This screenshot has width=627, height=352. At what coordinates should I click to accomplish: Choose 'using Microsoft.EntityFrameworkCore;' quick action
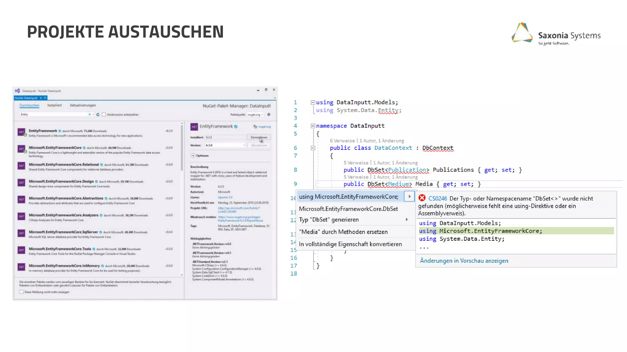349,196
